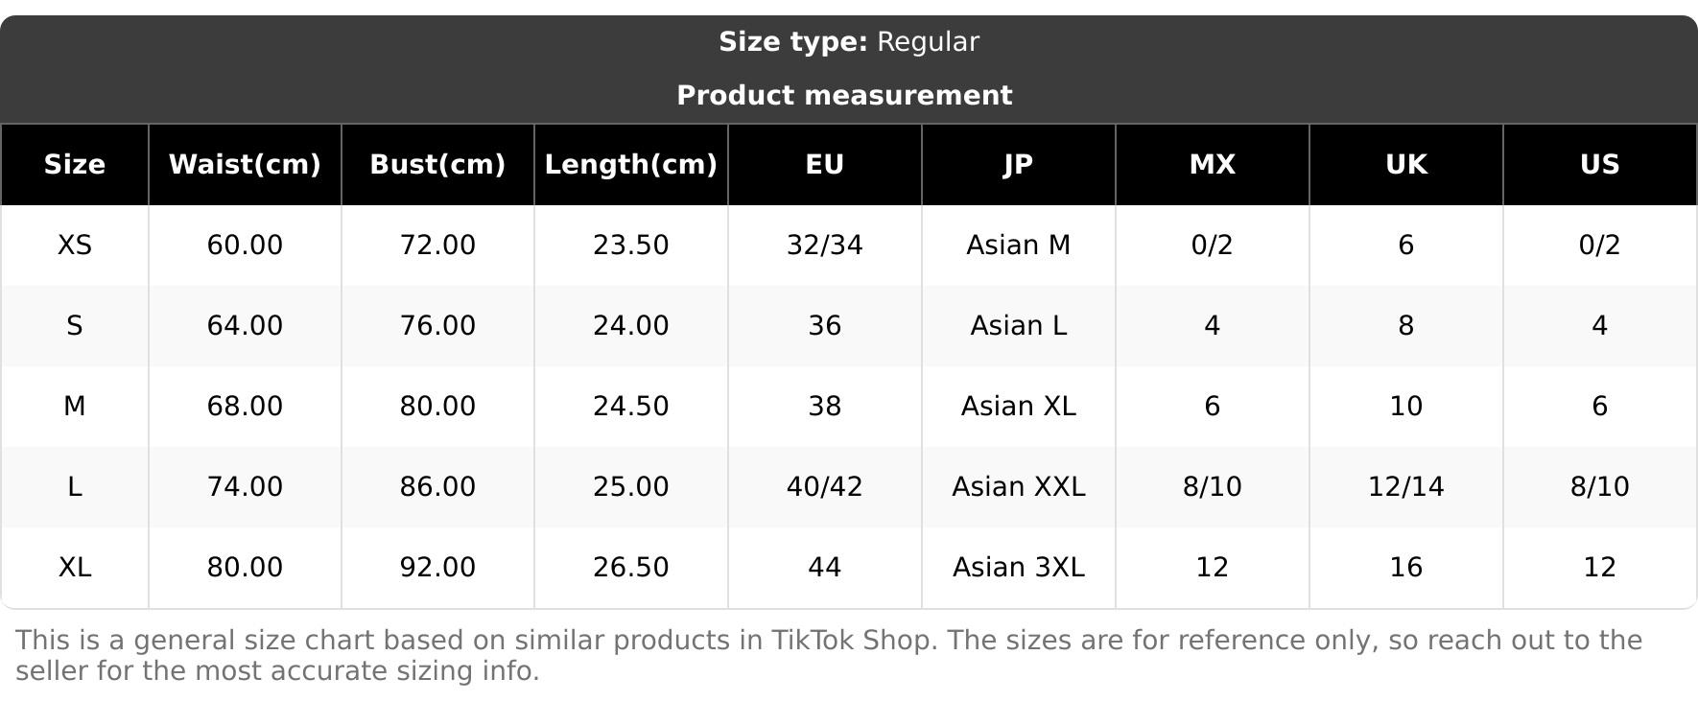Screen dimensions: 1698x702
Task: Select the 26.50 length value
Action: click(631, 568)
